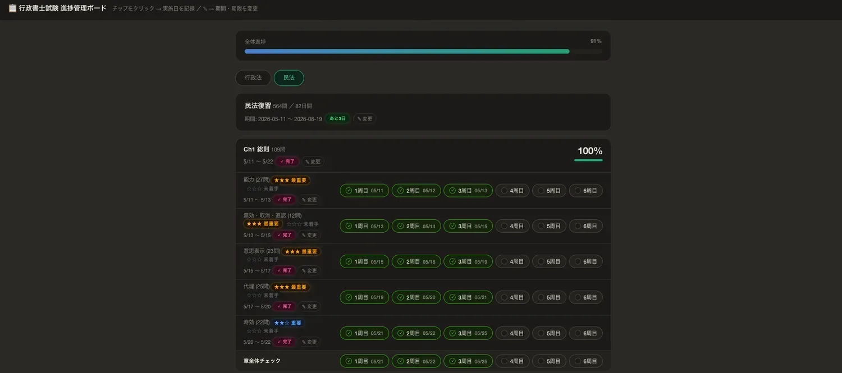842x373 pixels.
Task: Click the ★★★ 最重要 badge for 無効・取消・追認
Action: (x=263, y=224)
